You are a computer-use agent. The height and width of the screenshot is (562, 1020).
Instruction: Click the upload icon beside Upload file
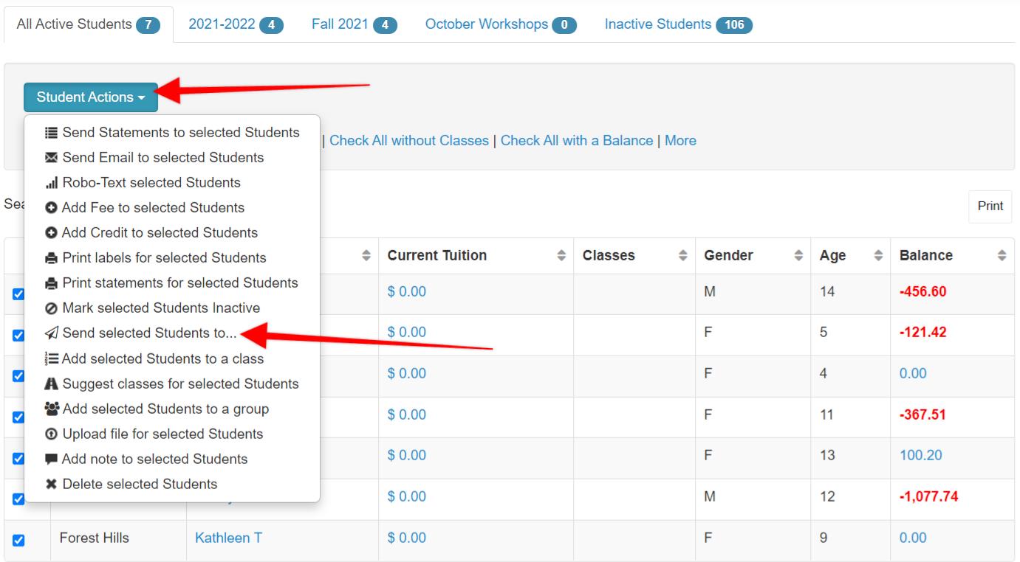pyautogui.click(x=51, y=434)
